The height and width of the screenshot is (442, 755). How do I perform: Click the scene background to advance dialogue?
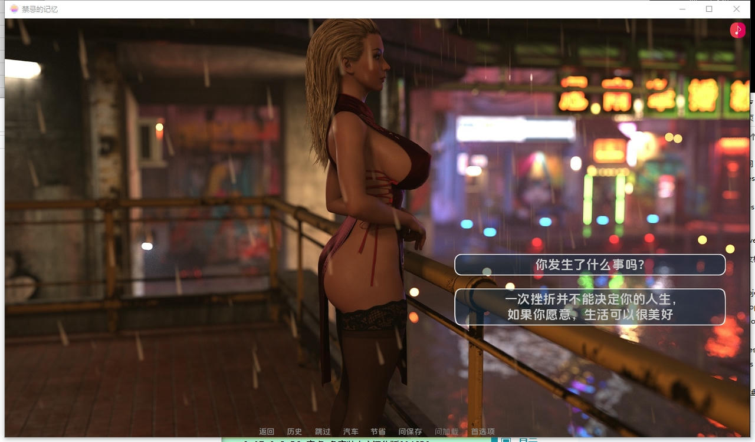point(177,236)
